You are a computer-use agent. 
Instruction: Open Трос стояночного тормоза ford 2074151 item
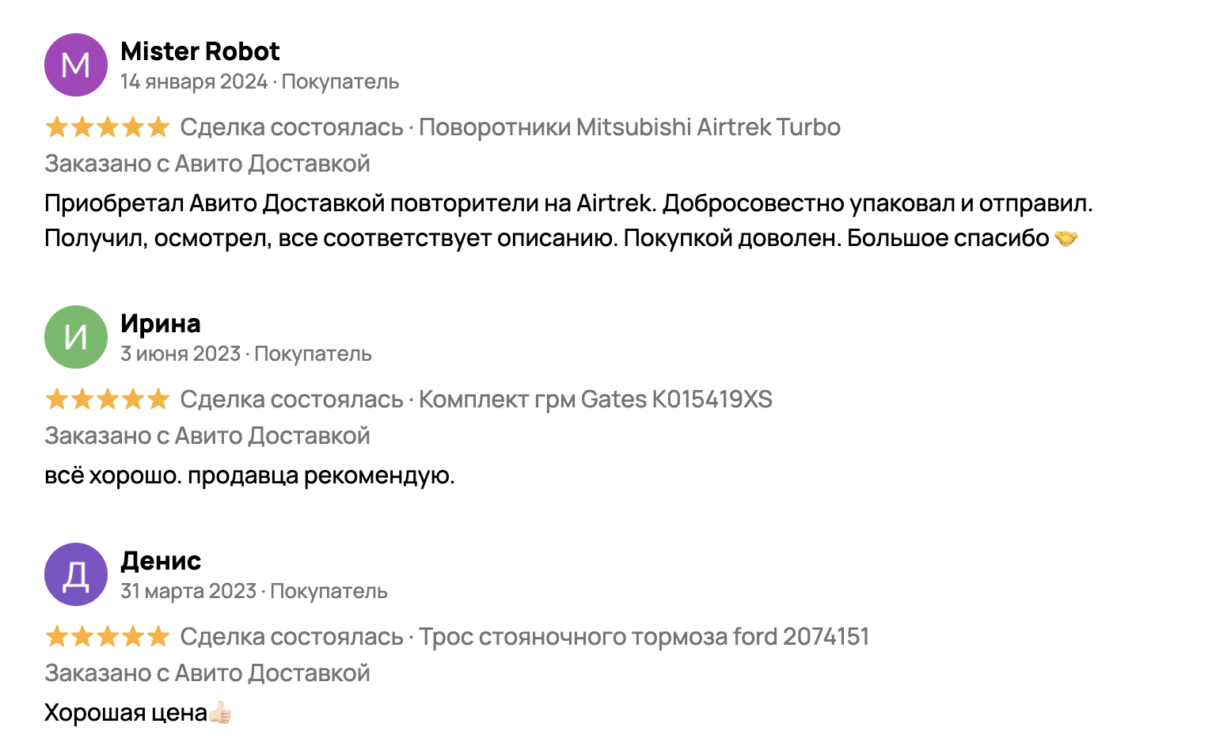click(x=644, y=636)
